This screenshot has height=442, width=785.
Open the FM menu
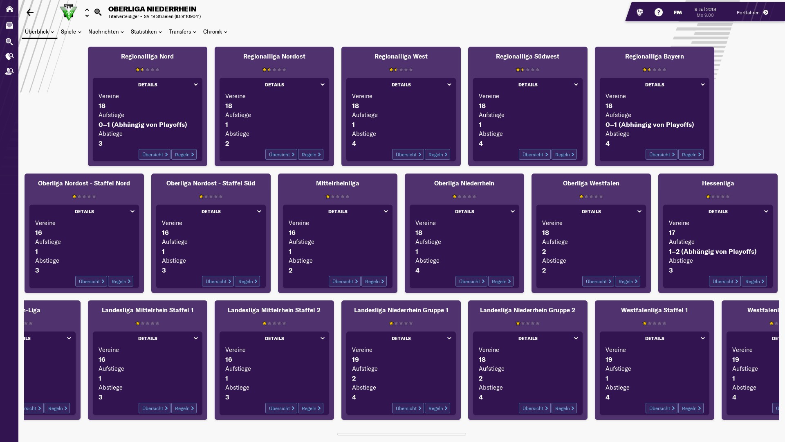click(677, 13)
